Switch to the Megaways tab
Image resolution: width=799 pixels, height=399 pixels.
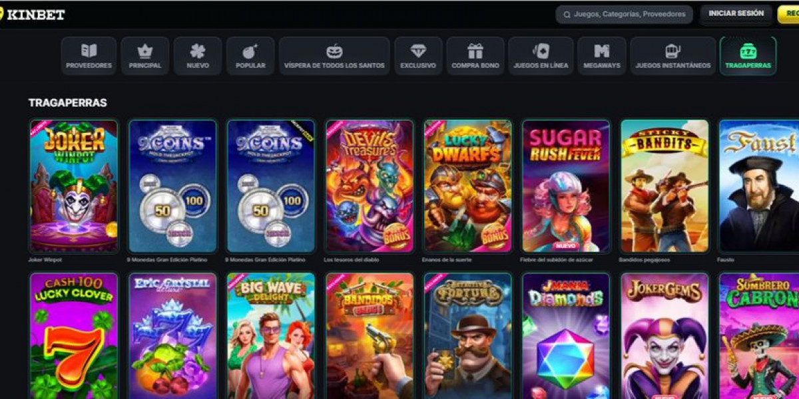(x=602, y=56)
